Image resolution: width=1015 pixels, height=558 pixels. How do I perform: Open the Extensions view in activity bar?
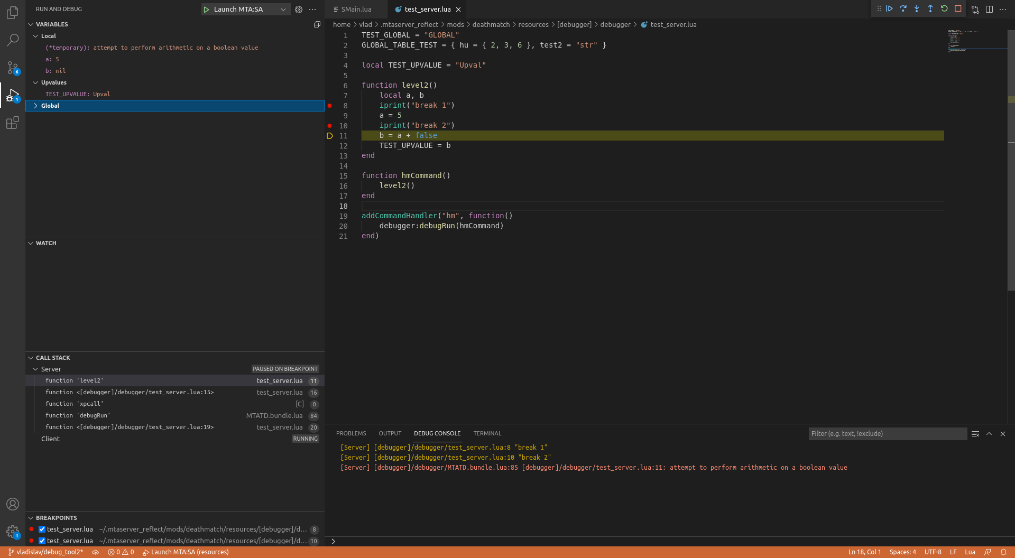(x=13, y=123)
